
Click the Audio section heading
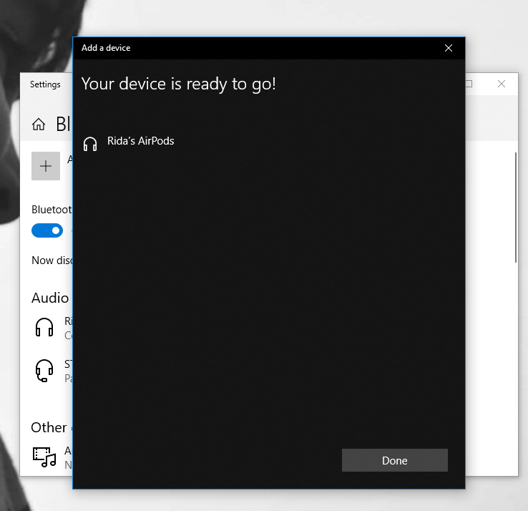point(50,298)
